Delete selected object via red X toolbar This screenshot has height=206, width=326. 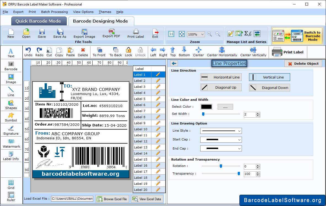[83, 52]
